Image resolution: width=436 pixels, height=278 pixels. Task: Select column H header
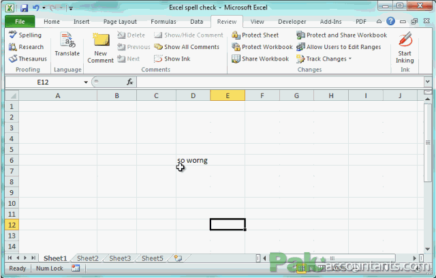(331, 95)
